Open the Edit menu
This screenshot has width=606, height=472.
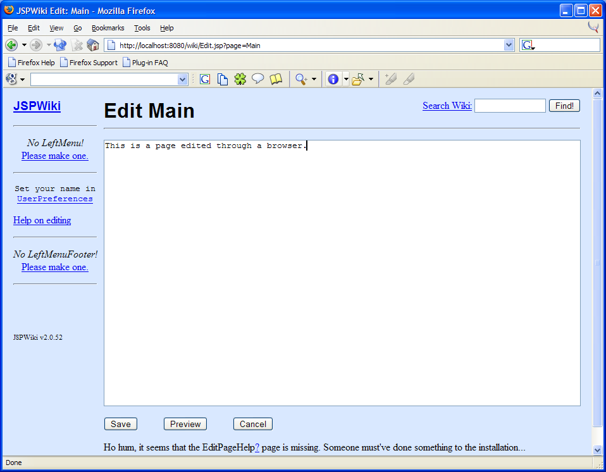pos(34,28)
